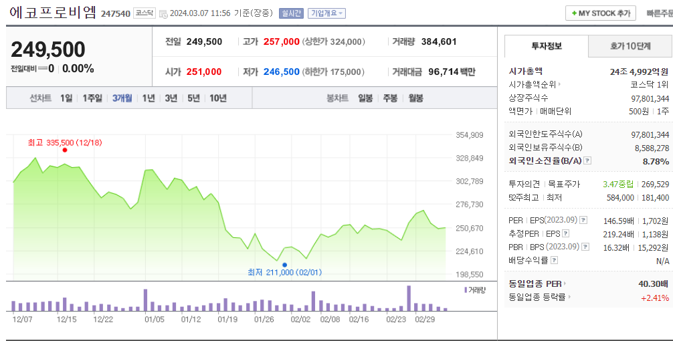Click the 실시간 badge button
The height and width of the screenshot is (341, 673).
292,13
